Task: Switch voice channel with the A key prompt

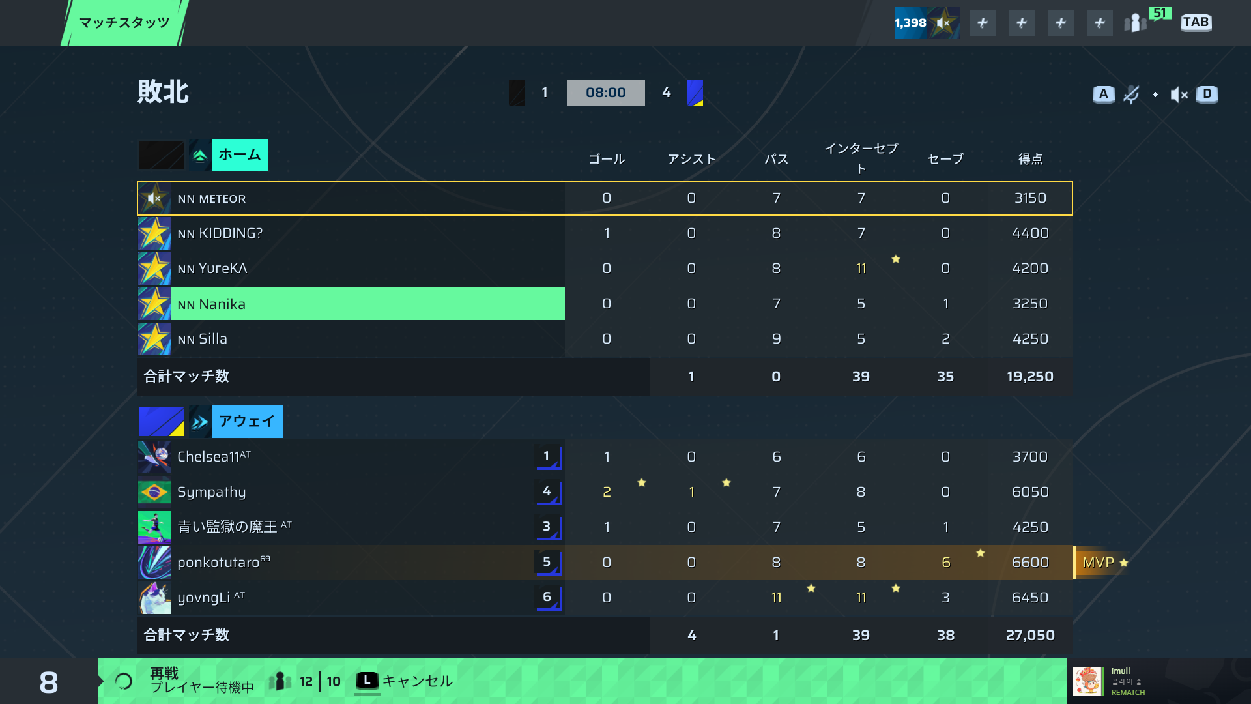Action: click(1103, 95)
